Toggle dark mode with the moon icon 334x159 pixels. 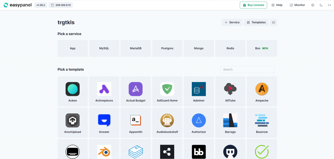point(321,5)
